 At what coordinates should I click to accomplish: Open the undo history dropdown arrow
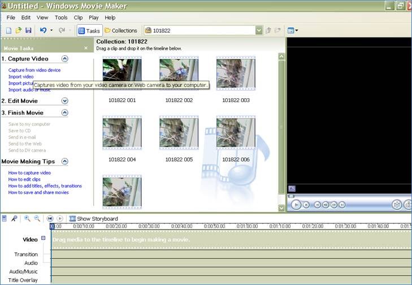(x=51, y=30)
